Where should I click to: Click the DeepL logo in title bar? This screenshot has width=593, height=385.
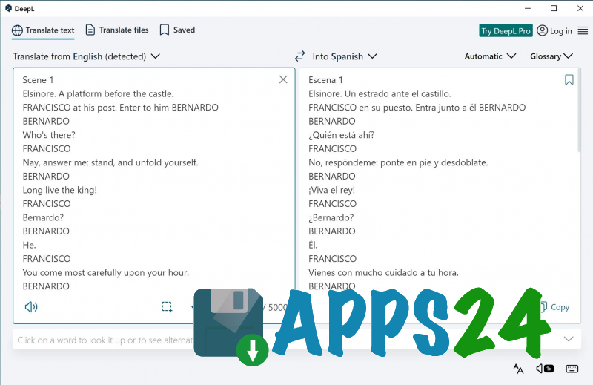pos(8,8)
